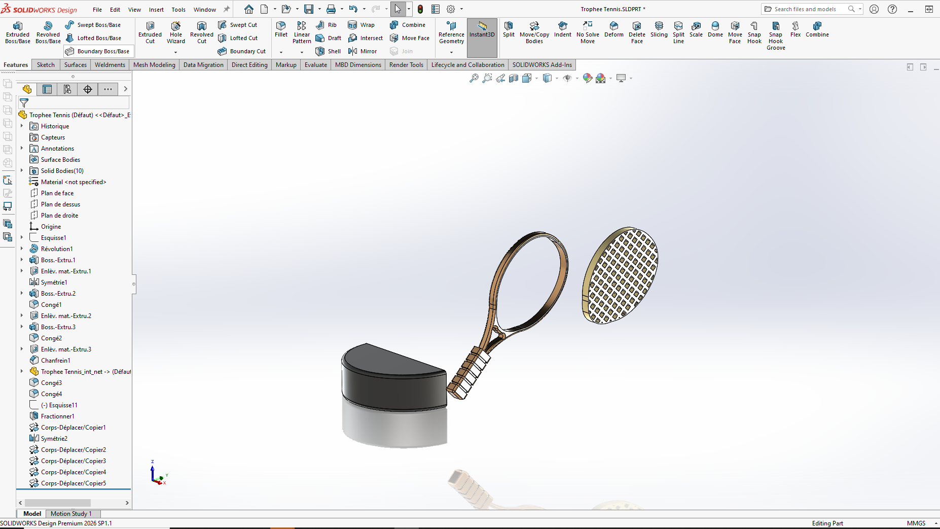940x529 pixels.
Task: Click the Draft tool
Action: tap(329, 38)
